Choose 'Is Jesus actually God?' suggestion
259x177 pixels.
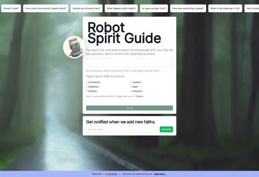point(154,8)
